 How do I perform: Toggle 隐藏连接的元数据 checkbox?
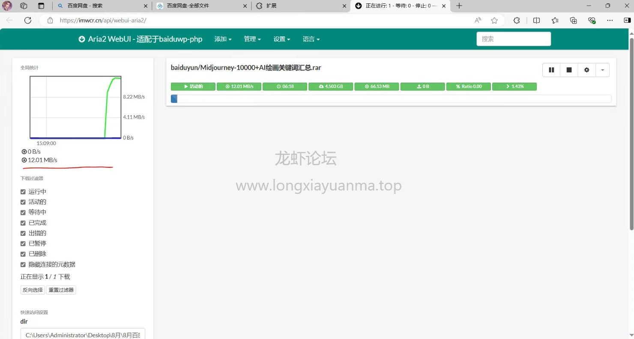(x=23, y=265)
